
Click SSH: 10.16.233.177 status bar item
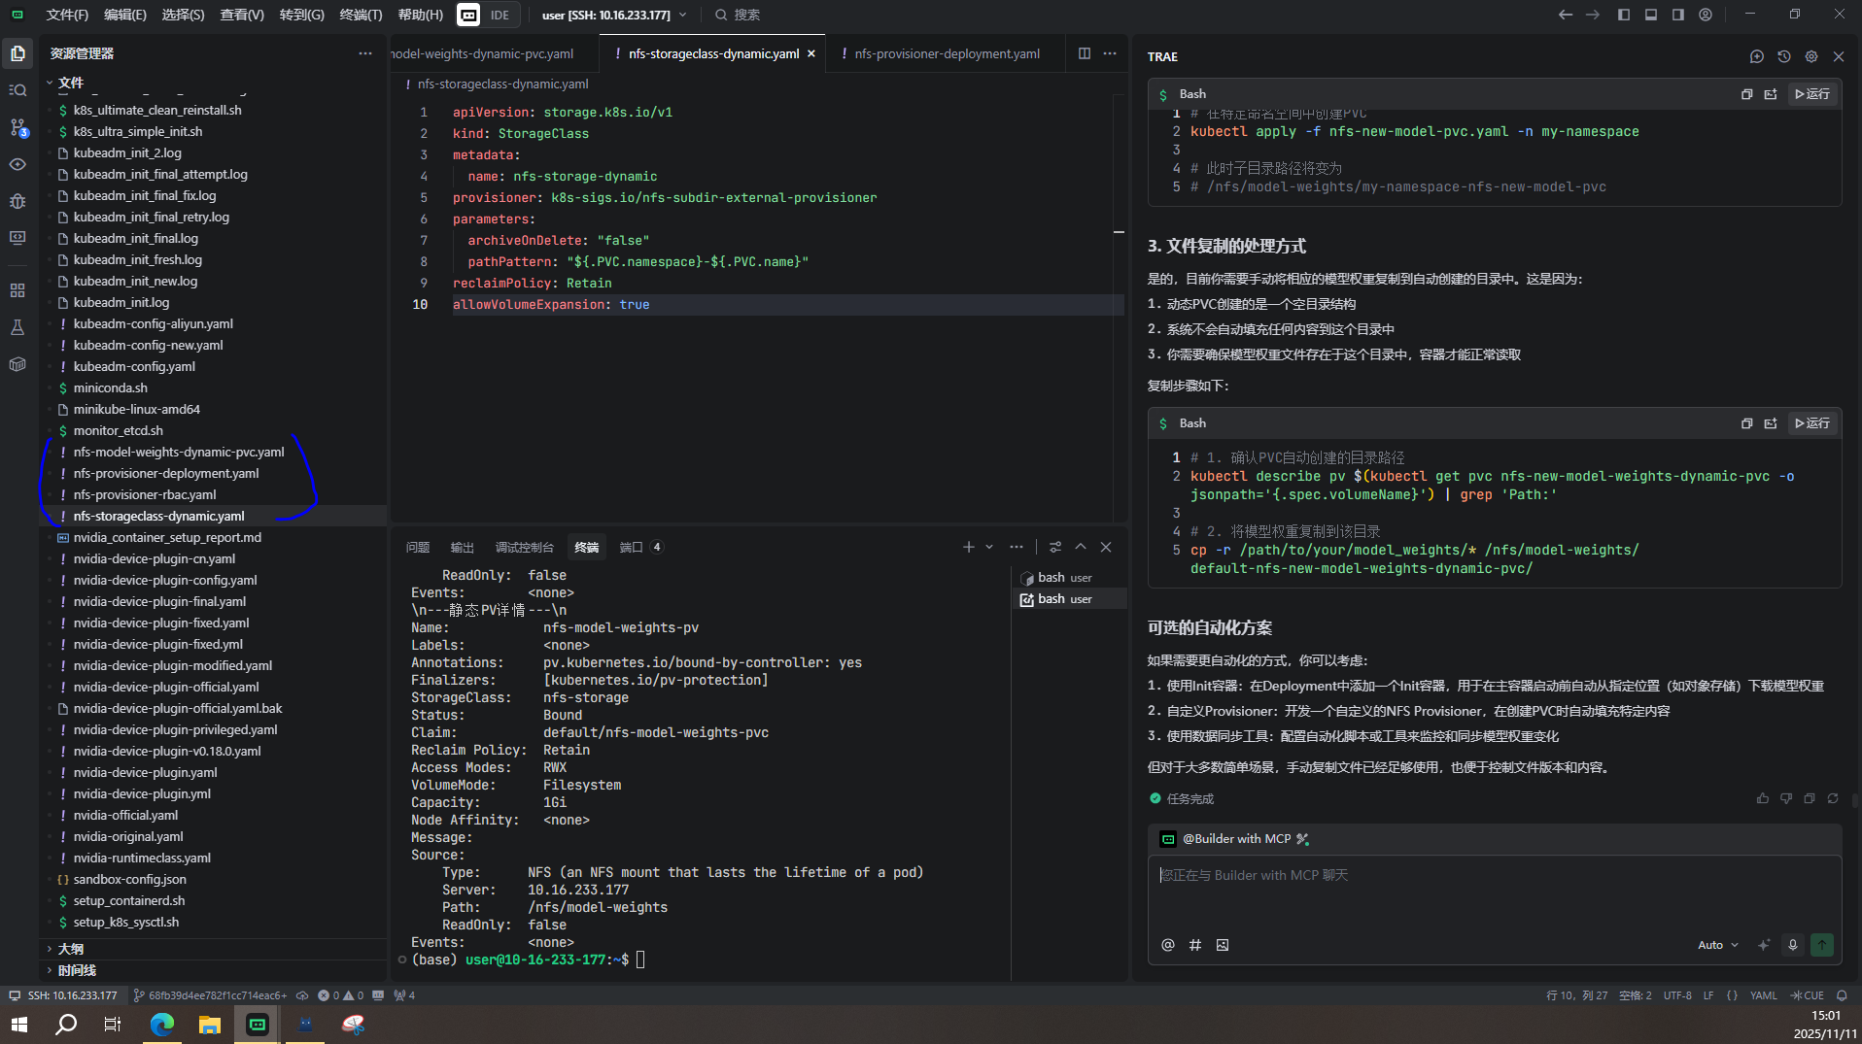[63, 995]
